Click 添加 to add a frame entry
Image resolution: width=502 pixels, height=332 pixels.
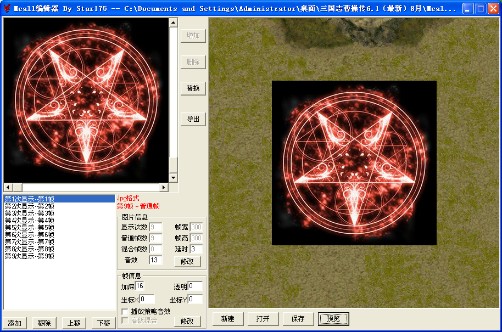coord(14,323)
